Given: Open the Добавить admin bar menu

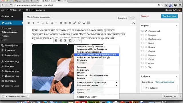Looking at the screenshot, I should (x=39, y=10).
